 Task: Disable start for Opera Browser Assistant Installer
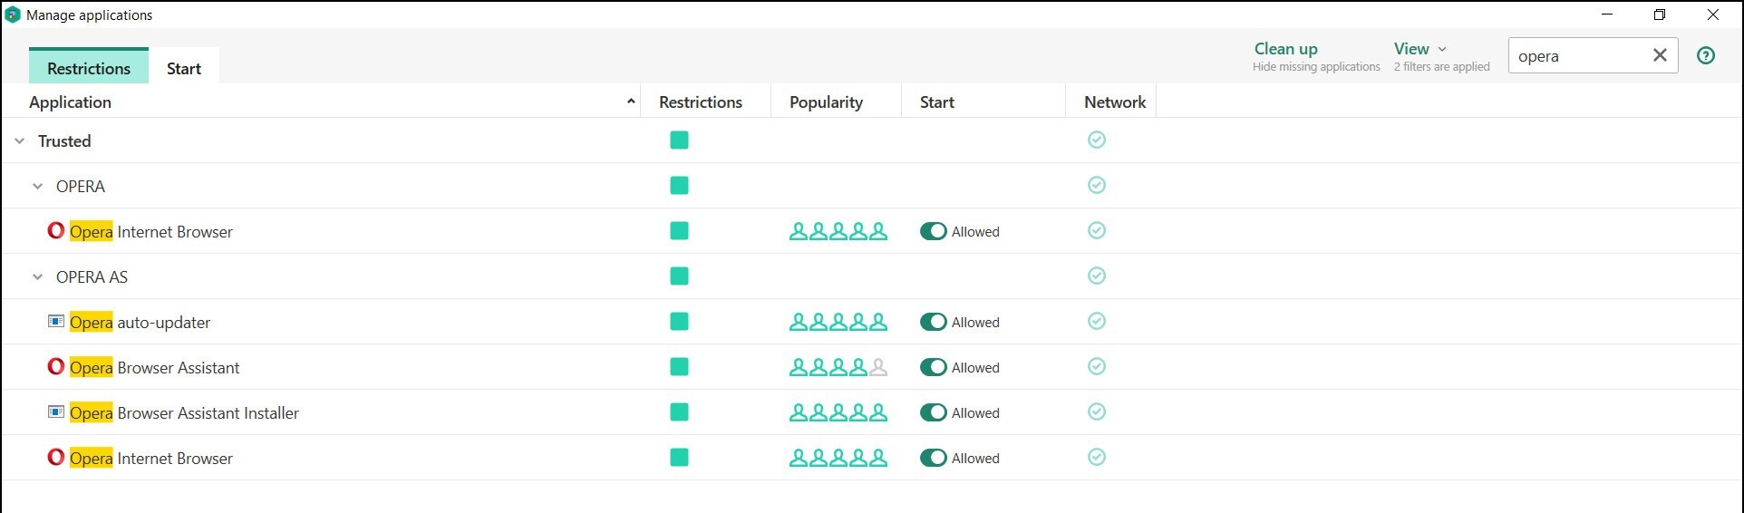(x=934, y=412)
